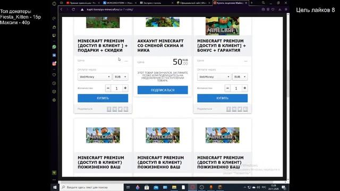Buy Minecraft Premium ПОДАРКИ + СКИДКИ
This screenshot has width=340, height=191.
pyautogui.click(x=103, y=98)
